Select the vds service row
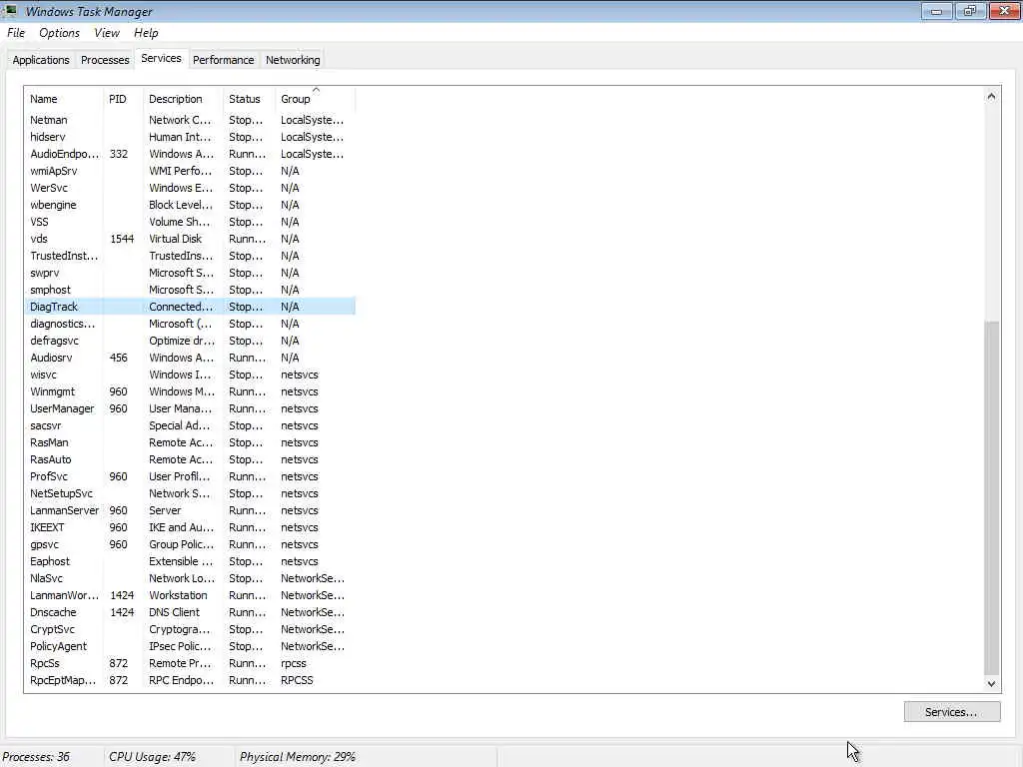 pos(191,239)
